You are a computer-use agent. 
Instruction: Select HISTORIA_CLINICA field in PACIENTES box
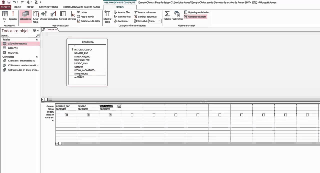(x=83, y=50)
